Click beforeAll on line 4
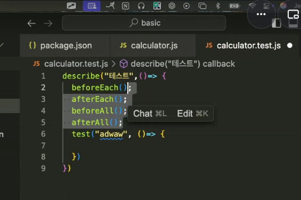Viewport: 301px width, 200px height. coord(92,111)
